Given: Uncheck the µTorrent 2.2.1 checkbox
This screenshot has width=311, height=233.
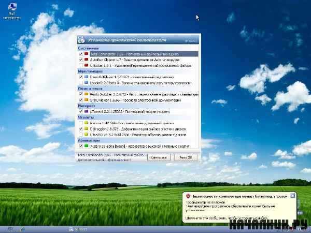Looking at the screenshot, I should [x=80, y=111].
